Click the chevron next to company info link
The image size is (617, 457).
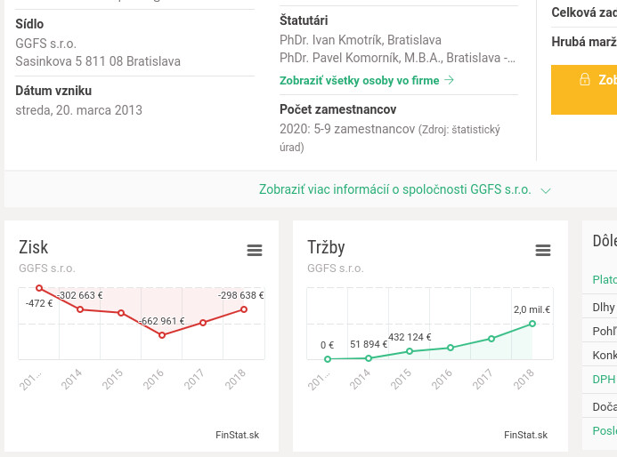pyautogui.click(x=546, y=190)
